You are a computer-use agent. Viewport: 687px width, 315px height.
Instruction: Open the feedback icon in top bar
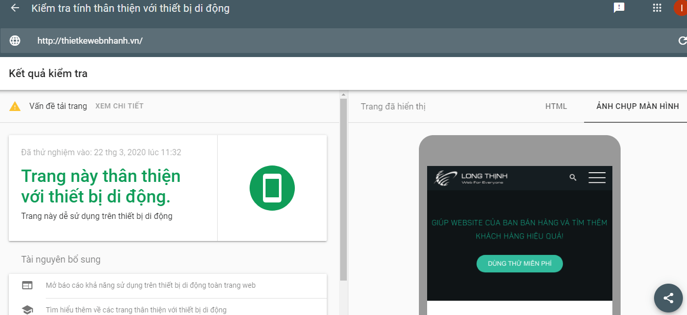pos(619,8)
